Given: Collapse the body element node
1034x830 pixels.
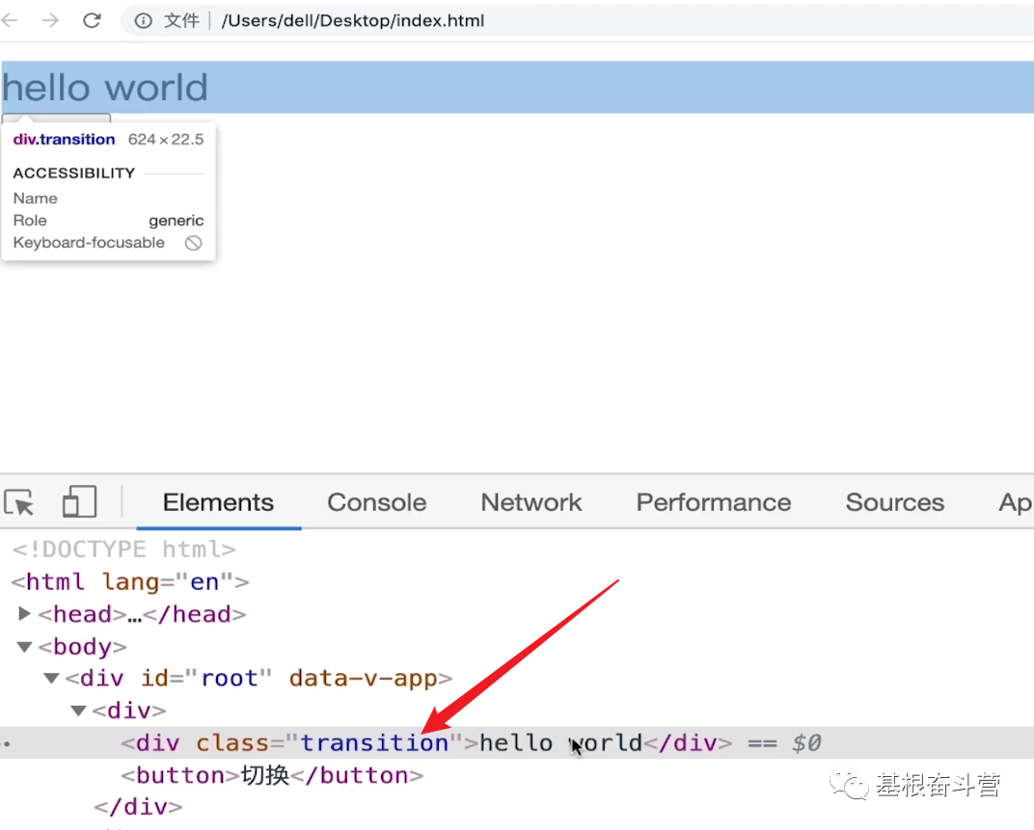Looking at the screenshot, I should click(x=23, y=646).
